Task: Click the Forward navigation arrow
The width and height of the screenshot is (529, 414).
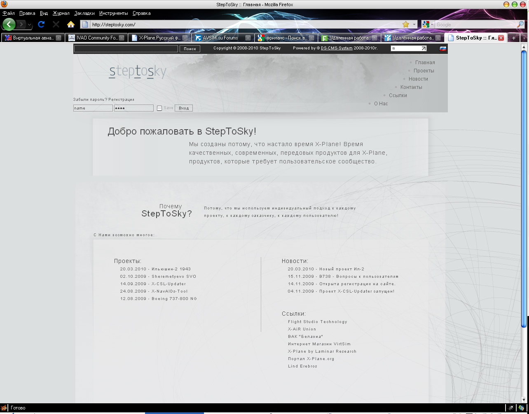Action: coord(21,24)
